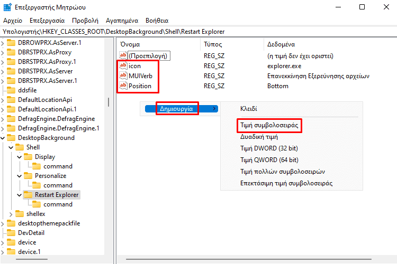Click the folder icon of shellex

coord(20,214)
